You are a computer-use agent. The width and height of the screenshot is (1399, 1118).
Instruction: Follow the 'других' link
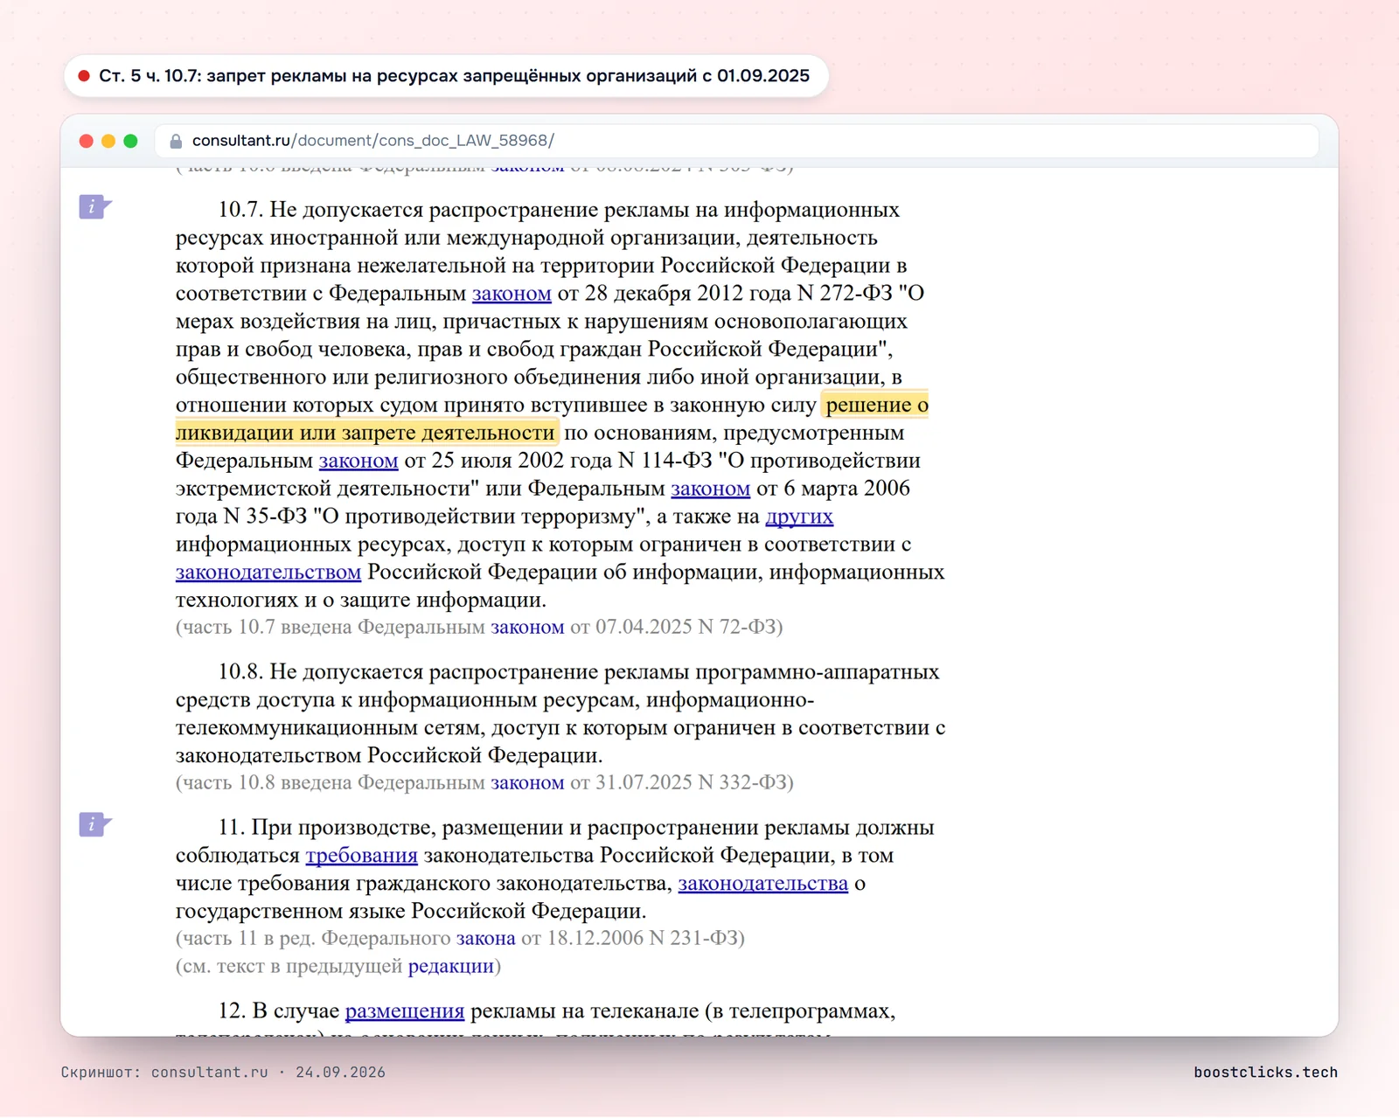pyautogui.click(x=799, y=517)
